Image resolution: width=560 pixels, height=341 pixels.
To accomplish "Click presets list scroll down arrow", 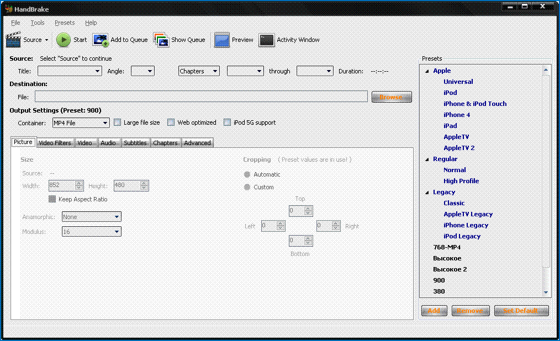I will click(x=546, y=292).
